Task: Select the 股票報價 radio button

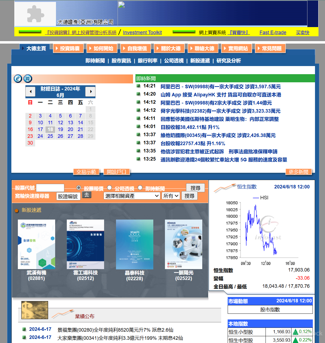Action: tap(79, 188)
